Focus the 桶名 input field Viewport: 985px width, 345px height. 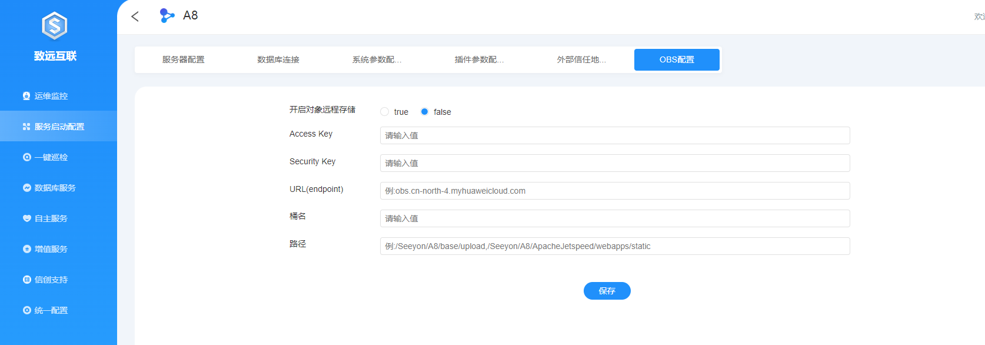pos(615,218)
